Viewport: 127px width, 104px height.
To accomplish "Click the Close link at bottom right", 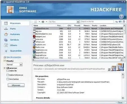I will coord(120,103).
